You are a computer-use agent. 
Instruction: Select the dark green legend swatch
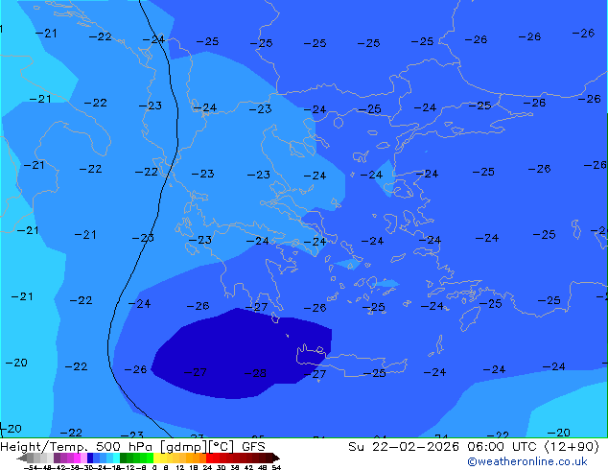(x=124, y=458)
